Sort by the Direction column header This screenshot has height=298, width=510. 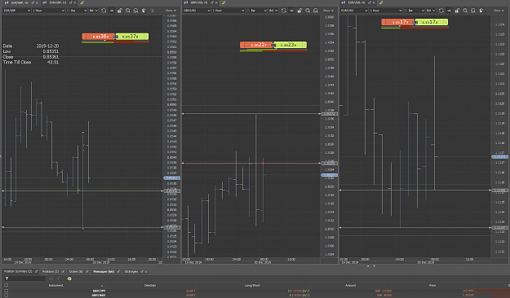pos(150,285)
